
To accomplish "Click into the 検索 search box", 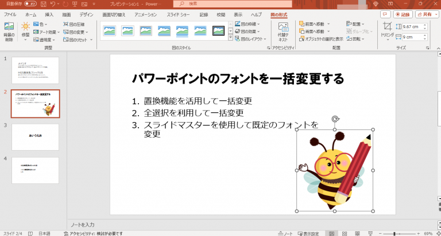I will click(x=233, y=4).
